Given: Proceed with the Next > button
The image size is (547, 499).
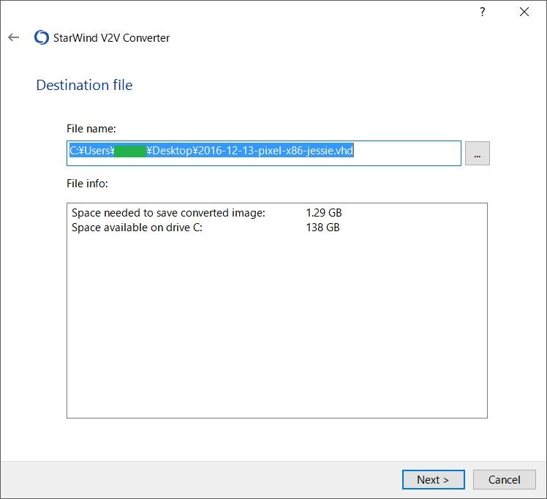Looking at the screenshot, I should (x=433, y=479).
